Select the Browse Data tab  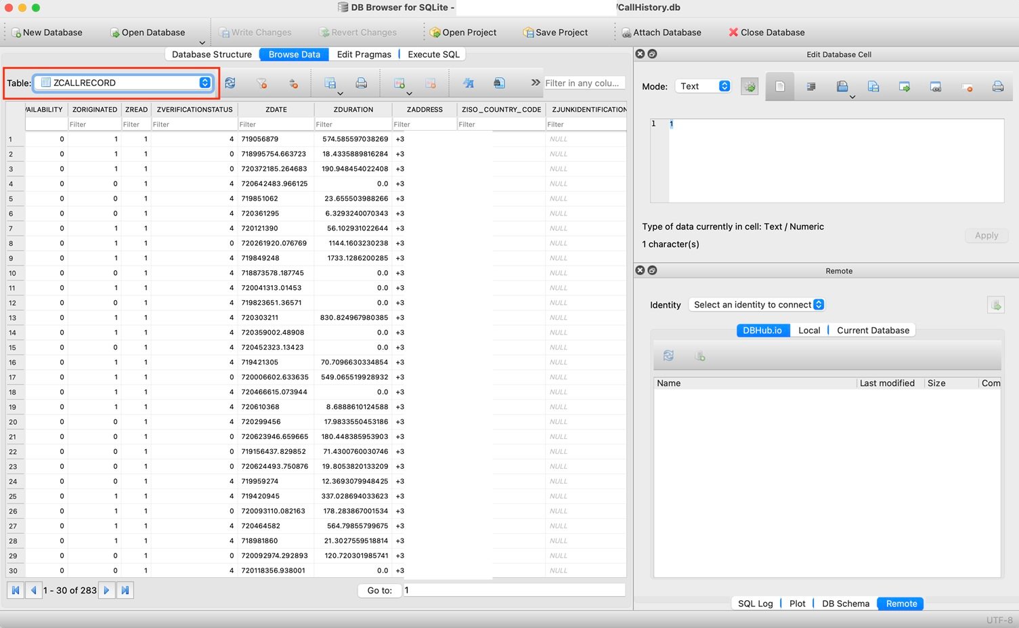[294, 54]
